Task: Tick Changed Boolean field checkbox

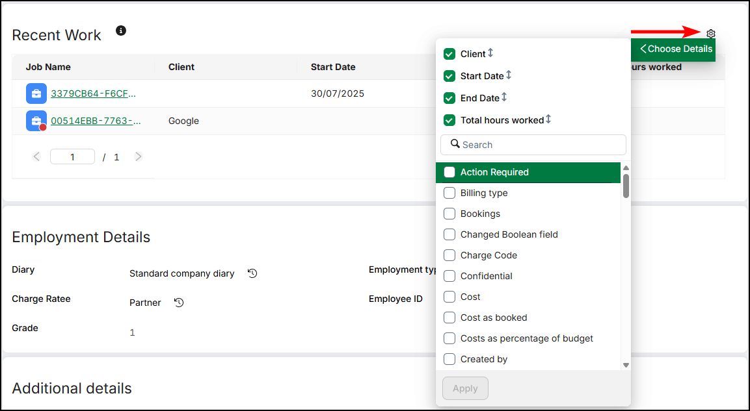Action: [x=449, y=234]
